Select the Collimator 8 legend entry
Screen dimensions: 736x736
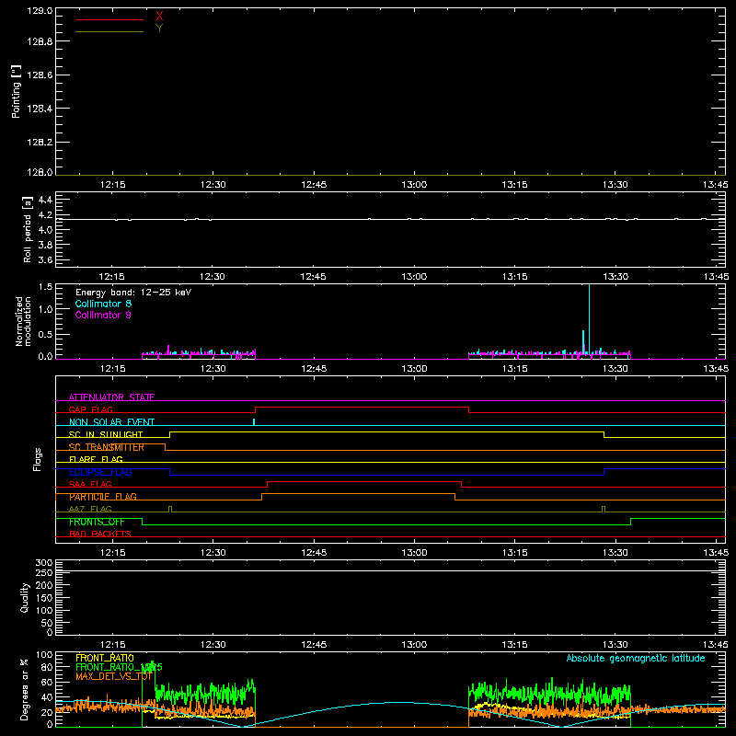[x=103, y=304]
